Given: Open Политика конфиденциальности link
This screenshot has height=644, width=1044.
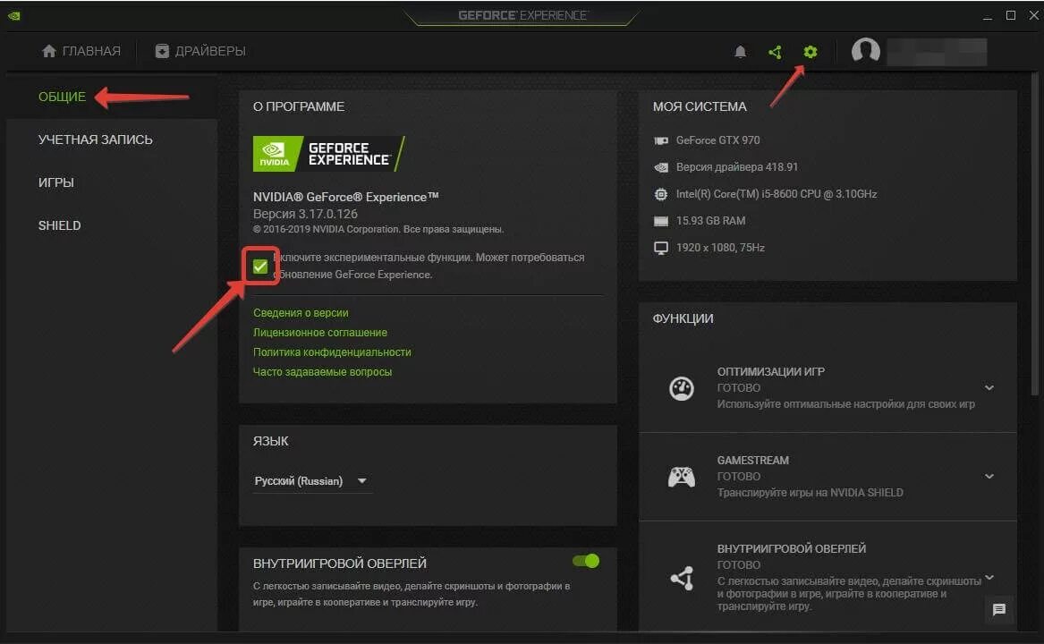Looking at the screenshot, I should [332, 352].
